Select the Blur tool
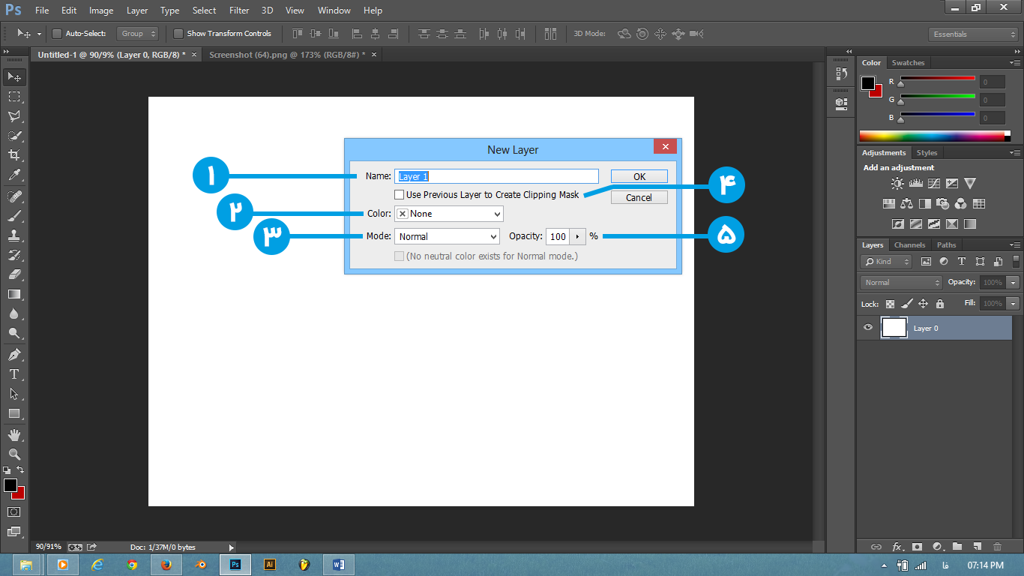1024x576 pixels. [14, 313]
